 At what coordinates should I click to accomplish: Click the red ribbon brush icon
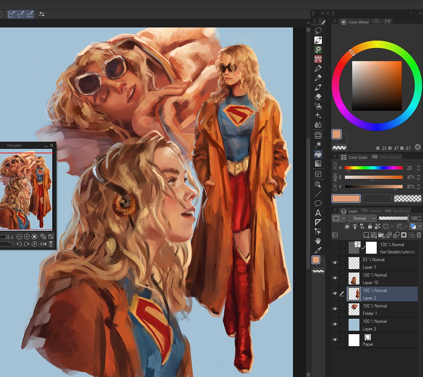318,59
